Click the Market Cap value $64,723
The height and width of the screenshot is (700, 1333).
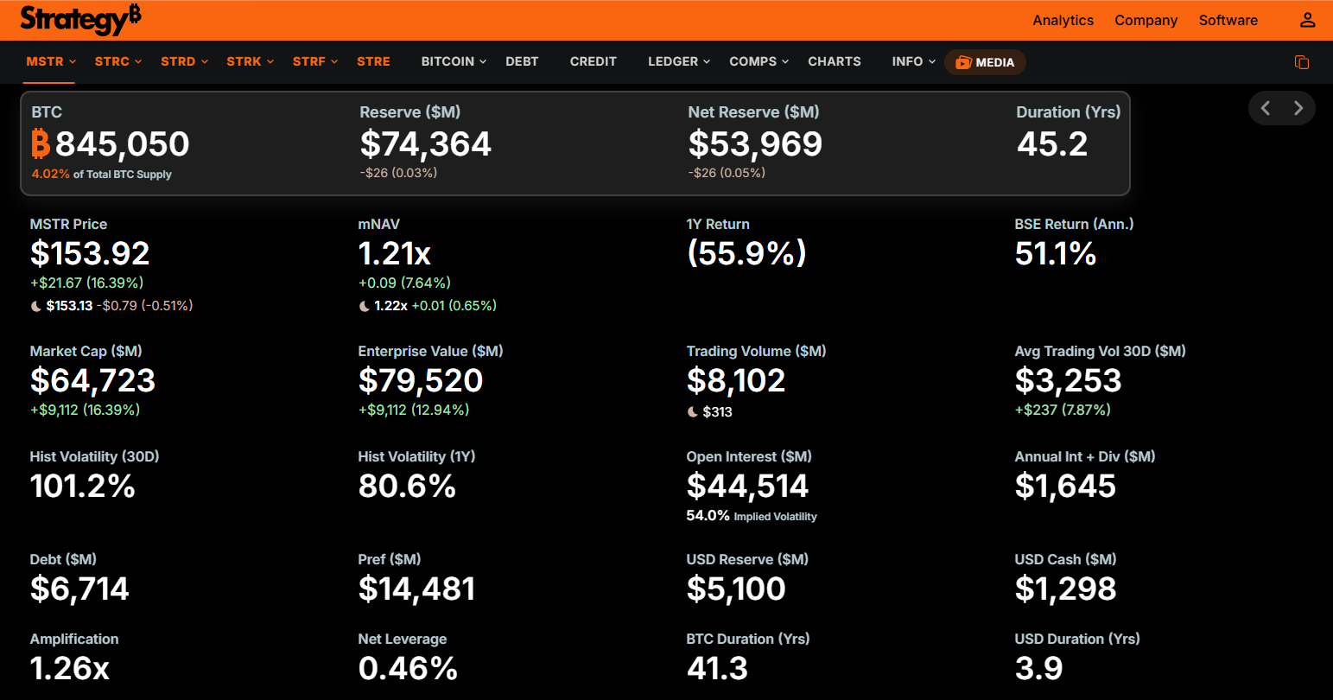point(93,380)
